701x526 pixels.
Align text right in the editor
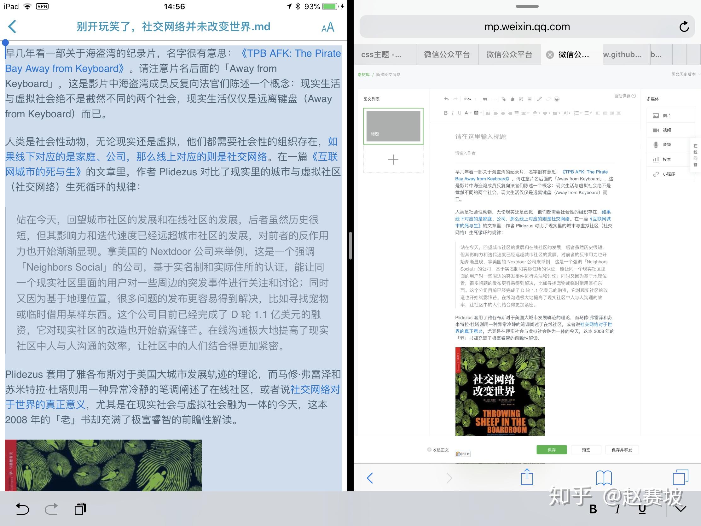(510, 113)
